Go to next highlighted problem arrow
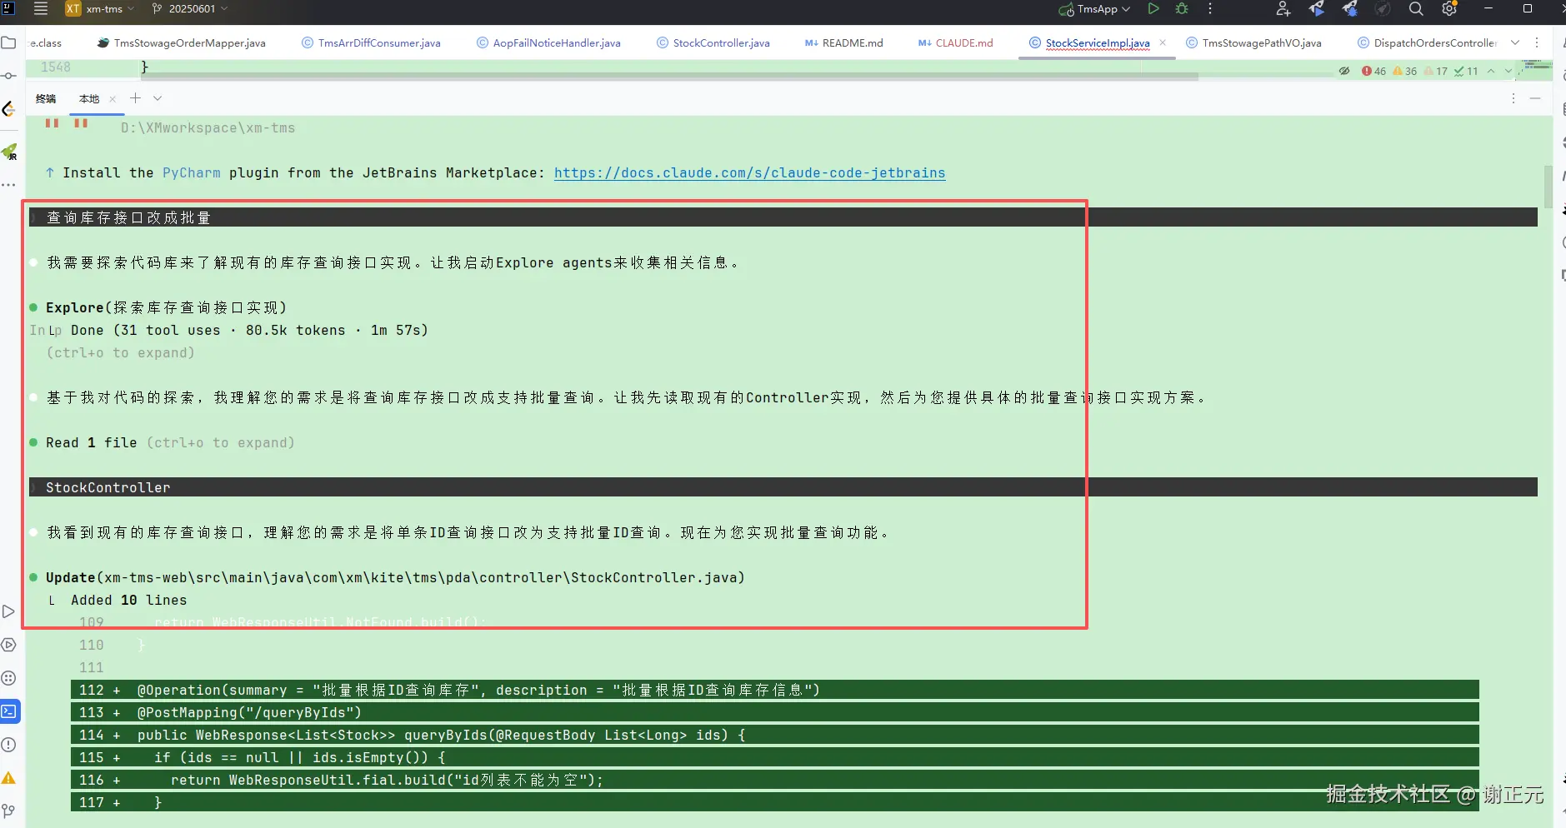The height and width of the screenshot is (828, 1566). click(x=1508, y=72)
